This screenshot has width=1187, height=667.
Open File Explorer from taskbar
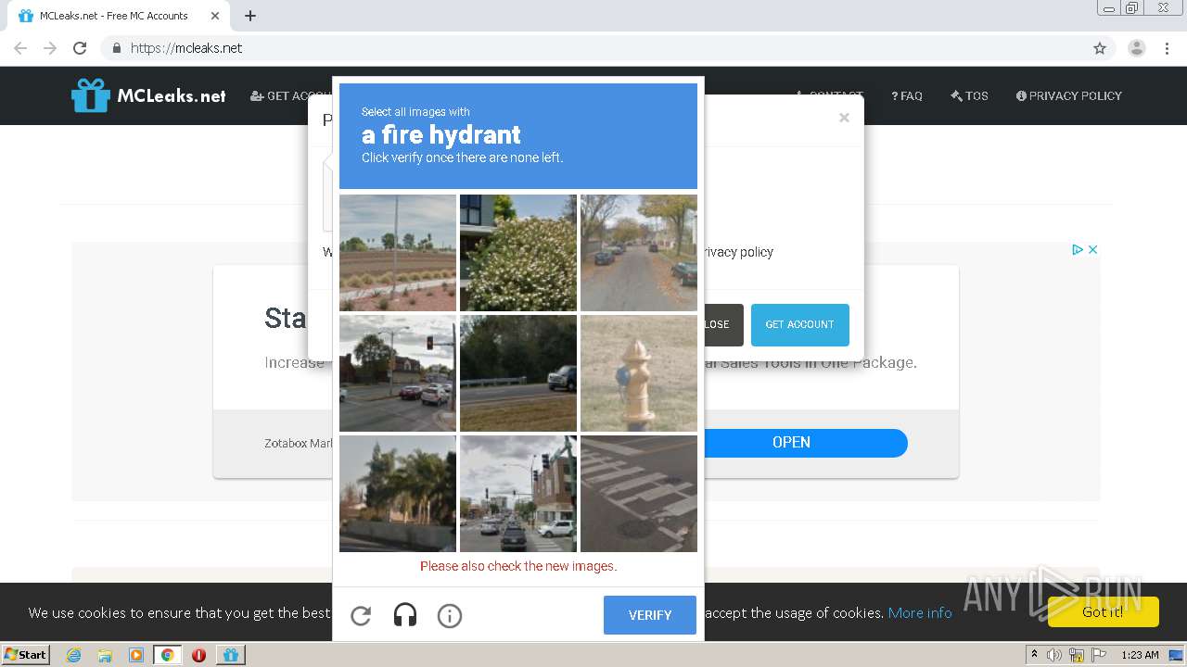[x=105, y=655]
